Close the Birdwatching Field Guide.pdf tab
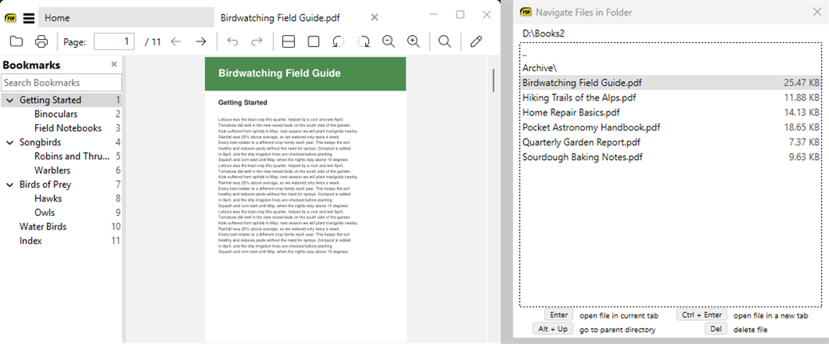829x344 pixels. (x=375, y=18)
